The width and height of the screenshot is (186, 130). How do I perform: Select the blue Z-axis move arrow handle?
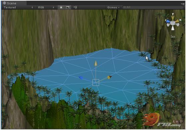pos(81,77)
